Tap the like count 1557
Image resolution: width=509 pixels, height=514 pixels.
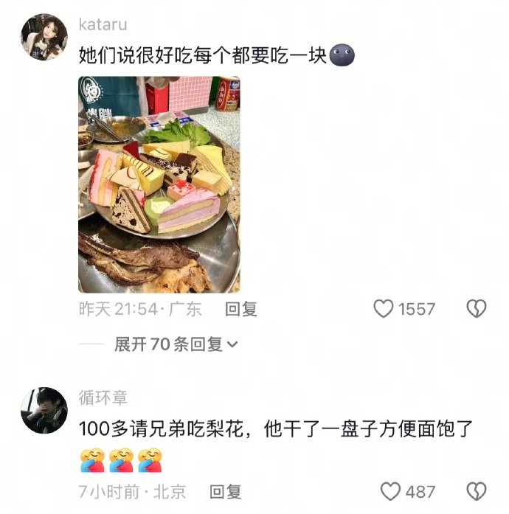point(417,309)
